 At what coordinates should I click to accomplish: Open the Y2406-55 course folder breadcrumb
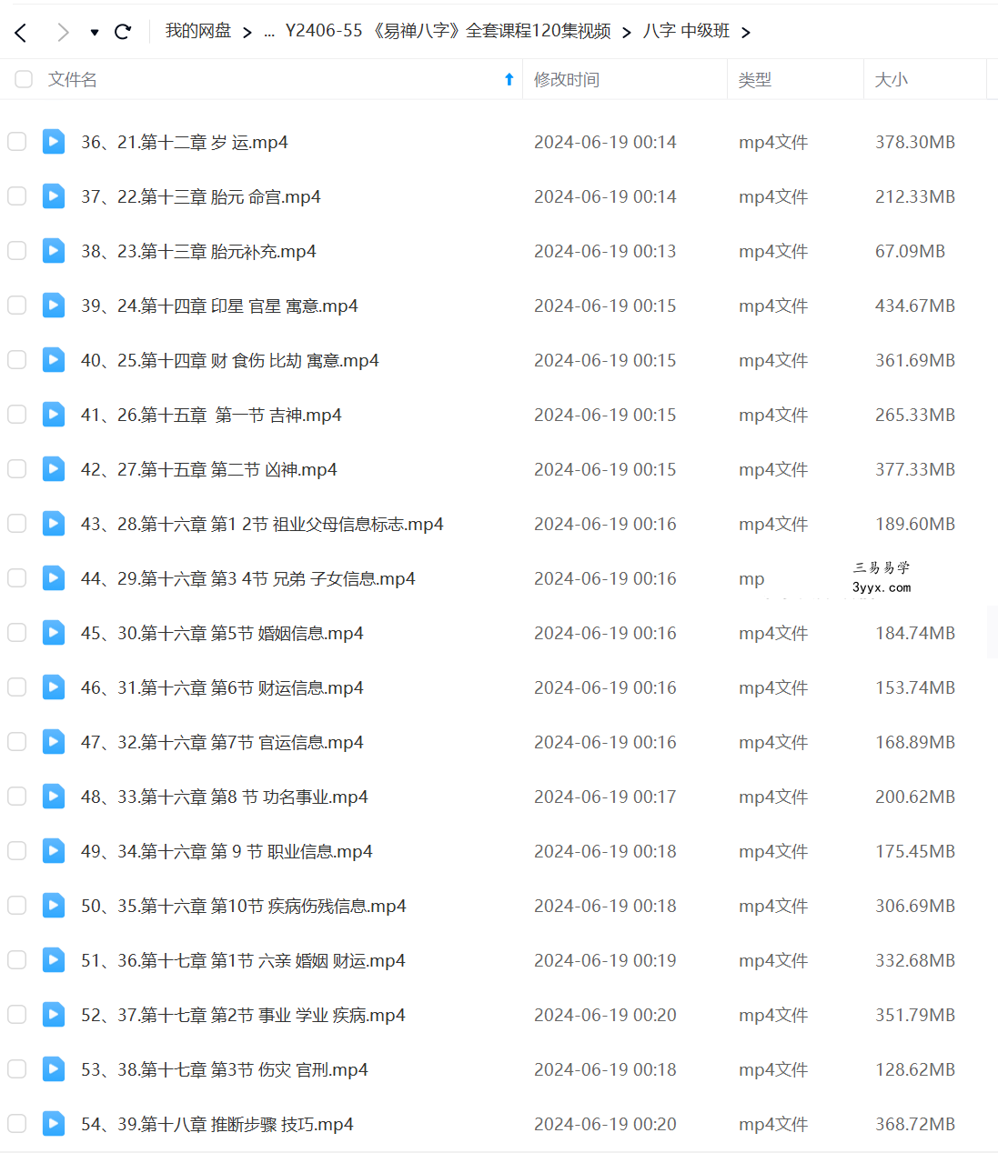(x=448, y=31)
